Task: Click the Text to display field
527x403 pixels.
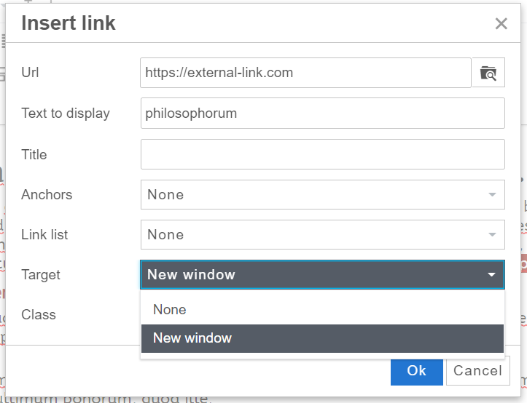Action: pyautogui.click(x=322, y=113)
